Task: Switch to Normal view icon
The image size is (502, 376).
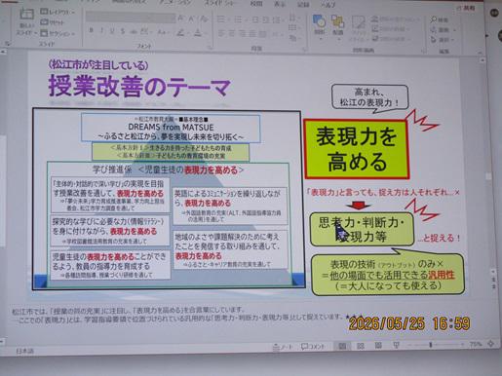Action: point(342,346)
